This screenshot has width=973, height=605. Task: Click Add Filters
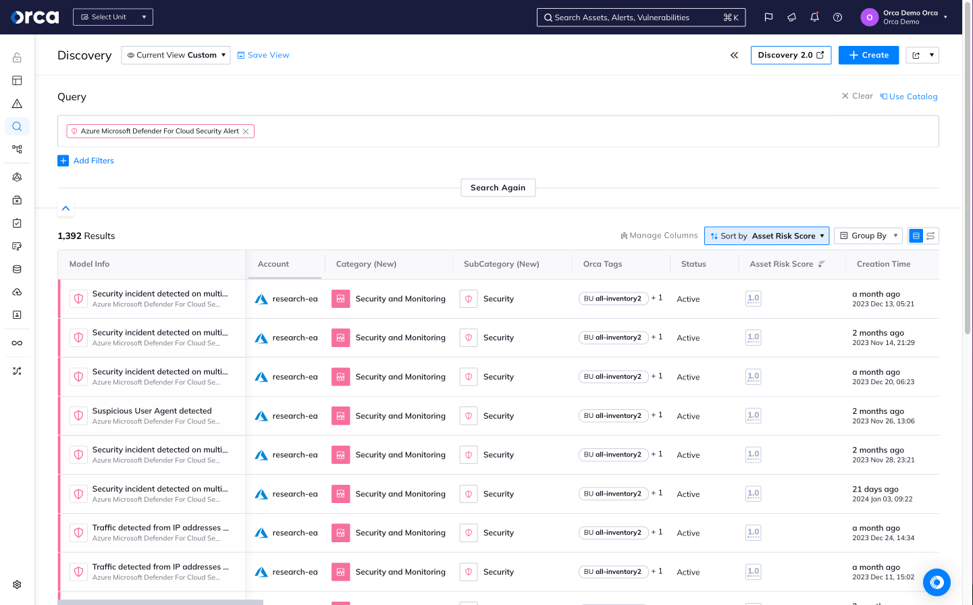coord(86,161)
